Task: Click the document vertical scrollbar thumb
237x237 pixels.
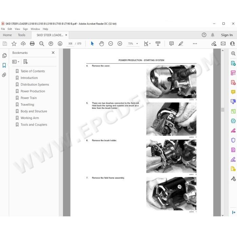Action: point(222,110)
